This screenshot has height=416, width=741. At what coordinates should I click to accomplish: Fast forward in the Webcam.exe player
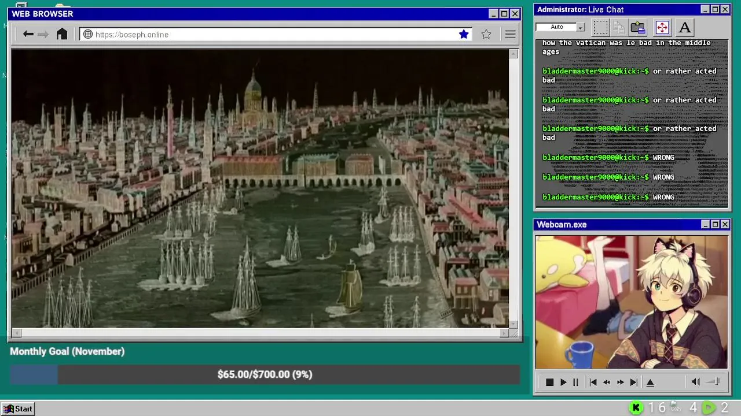click(620, 382)
